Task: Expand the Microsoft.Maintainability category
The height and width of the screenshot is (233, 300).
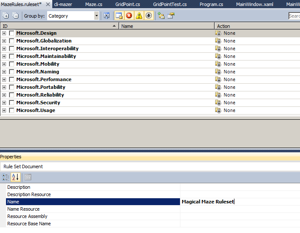Action: [4, 57]
